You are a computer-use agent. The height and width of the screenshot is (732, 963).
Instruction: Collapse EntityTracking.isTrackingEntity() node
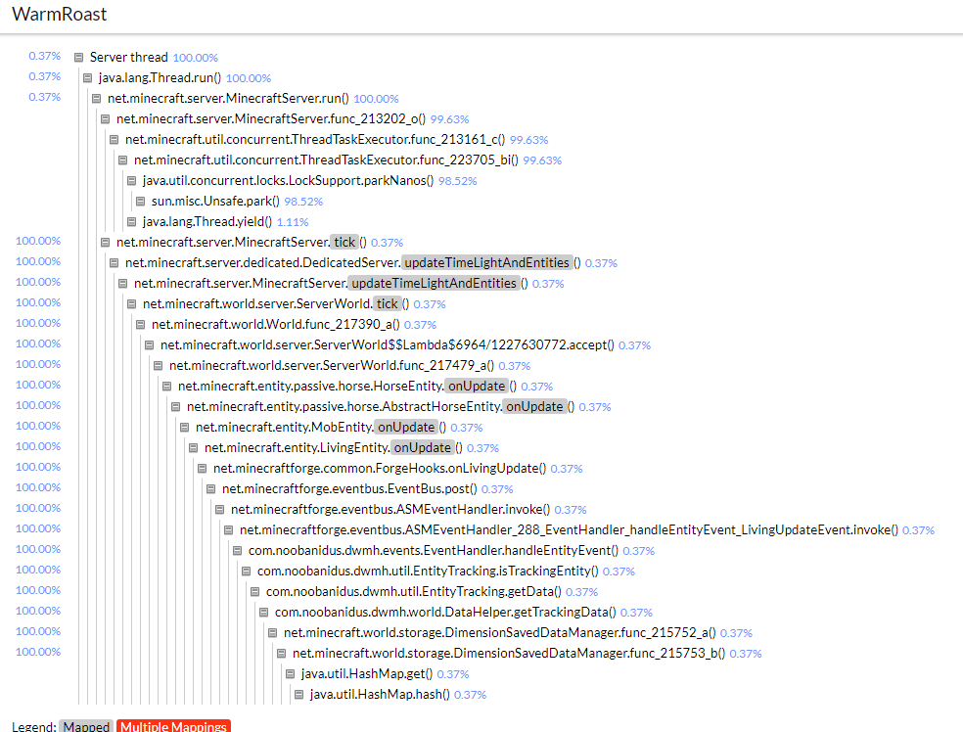(x=246, y=572)
